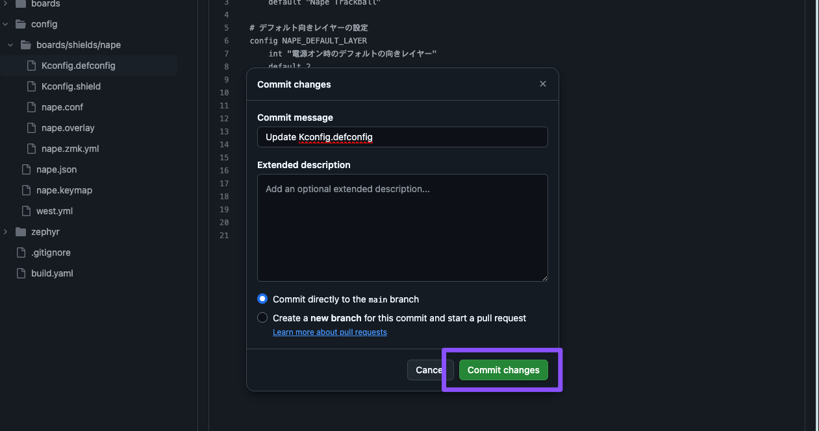Screen dimensions: 819x431
Task: Open nape.keymap in file tree
Action: coord(64,190)
